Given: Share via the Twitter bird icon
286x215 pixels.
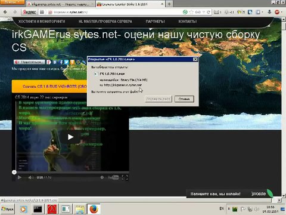Looking at the screenshot, I should 67,62.
